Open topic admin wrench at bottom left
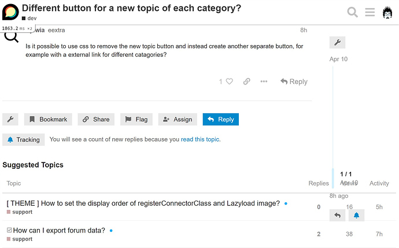 pos(10,119)
